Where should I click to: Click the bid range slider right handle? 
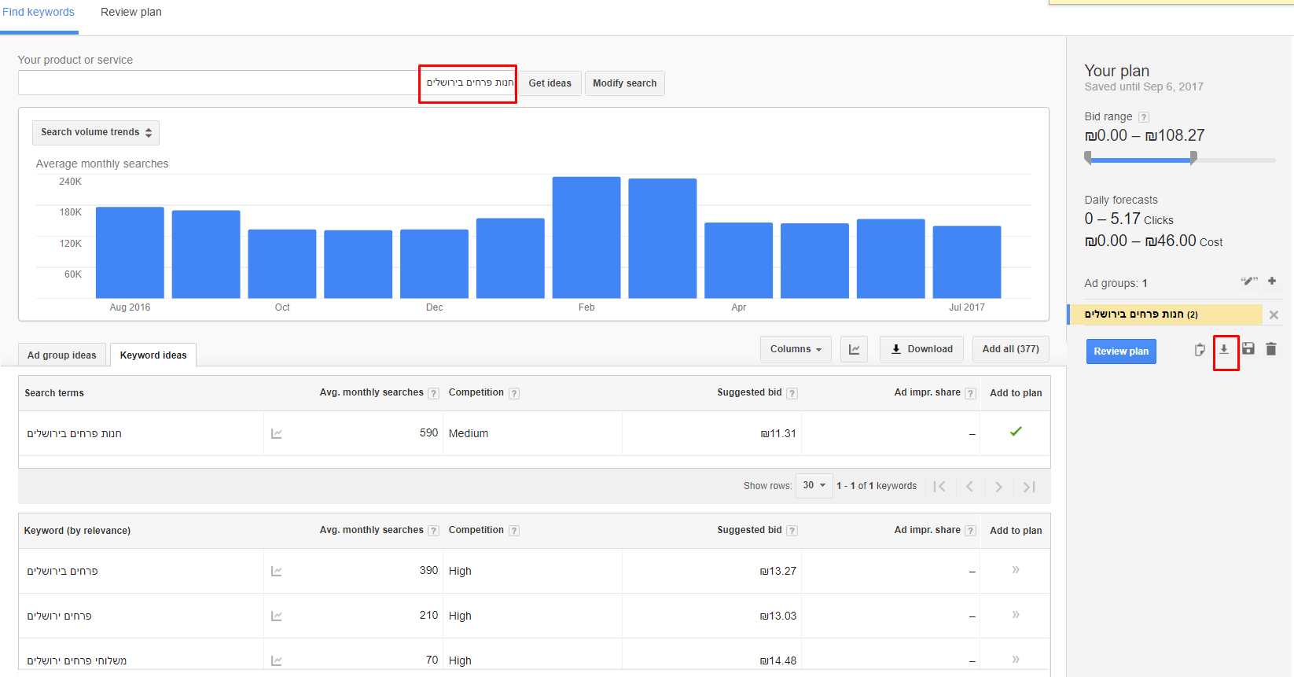point(1193,158)
